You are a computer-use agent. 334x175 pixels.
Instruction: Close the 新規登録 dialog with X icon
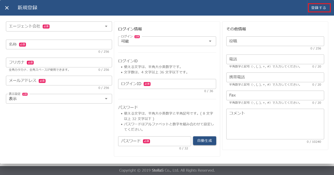pyautogui.click(x=7, y=8)
